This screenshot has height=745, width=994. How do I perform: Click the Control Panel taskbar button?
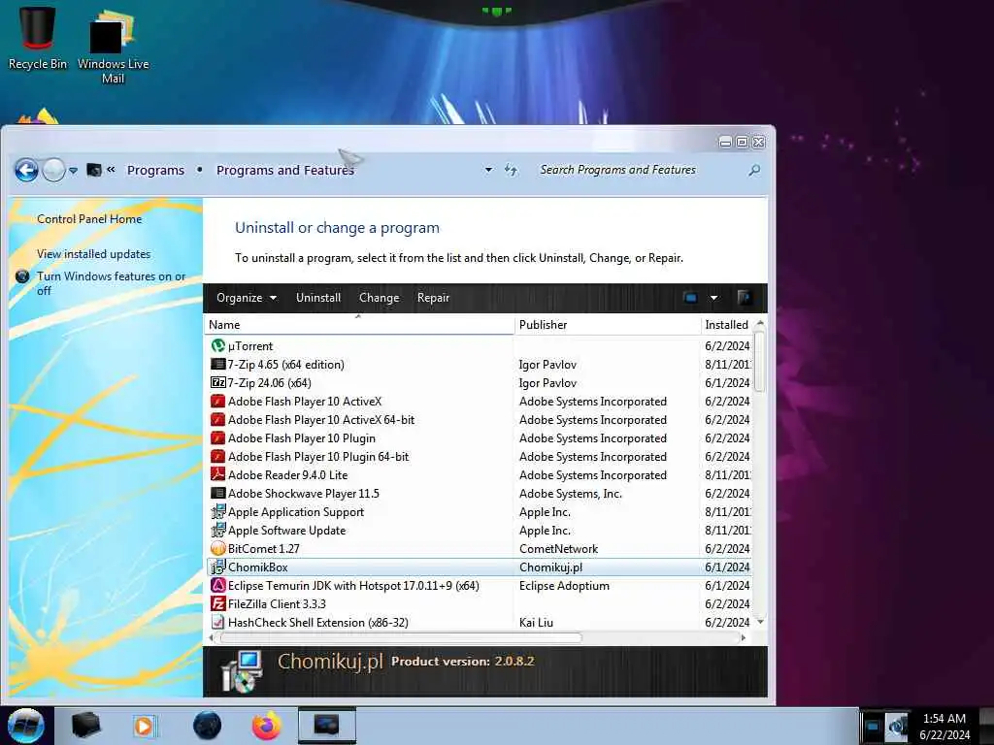click(327, 726)
